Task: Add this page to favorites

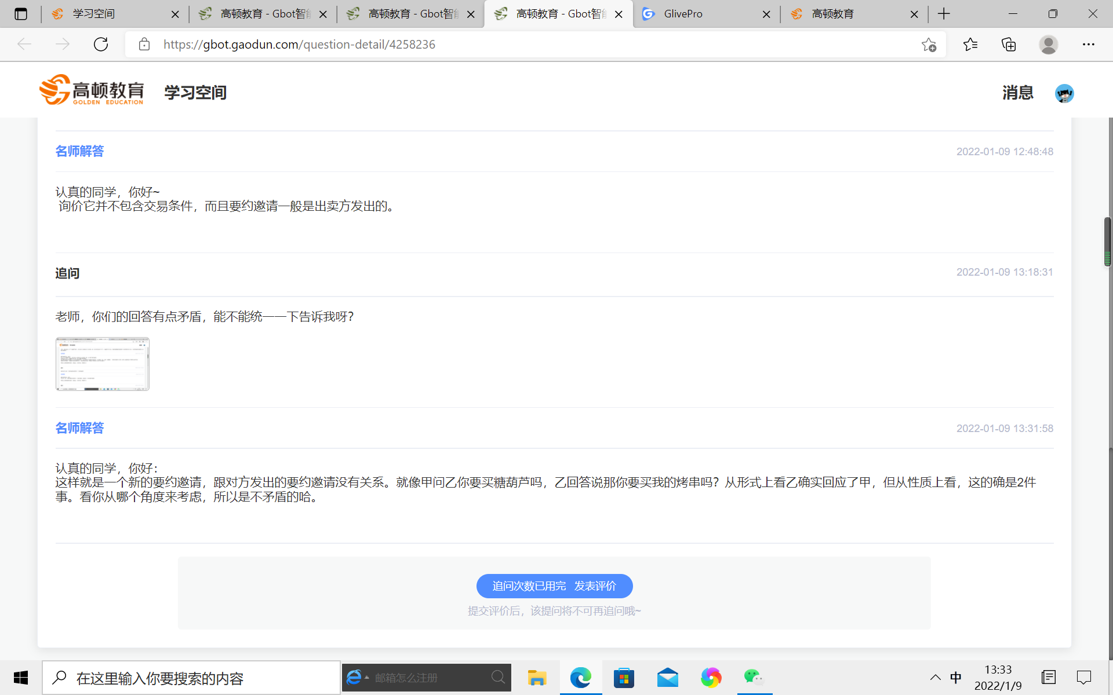Action: pos(929,44)
